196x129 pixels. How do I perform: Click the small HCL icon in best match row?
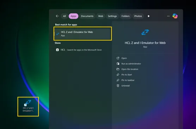click(58, 34)
